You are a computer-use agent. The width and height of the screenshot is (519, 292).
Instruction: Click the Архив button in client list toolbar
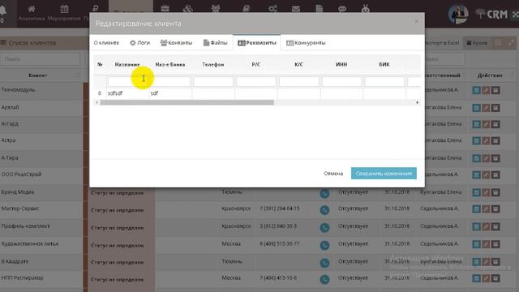477,43
